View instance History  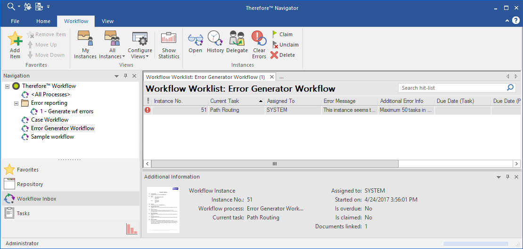click(x=215, y=42)
